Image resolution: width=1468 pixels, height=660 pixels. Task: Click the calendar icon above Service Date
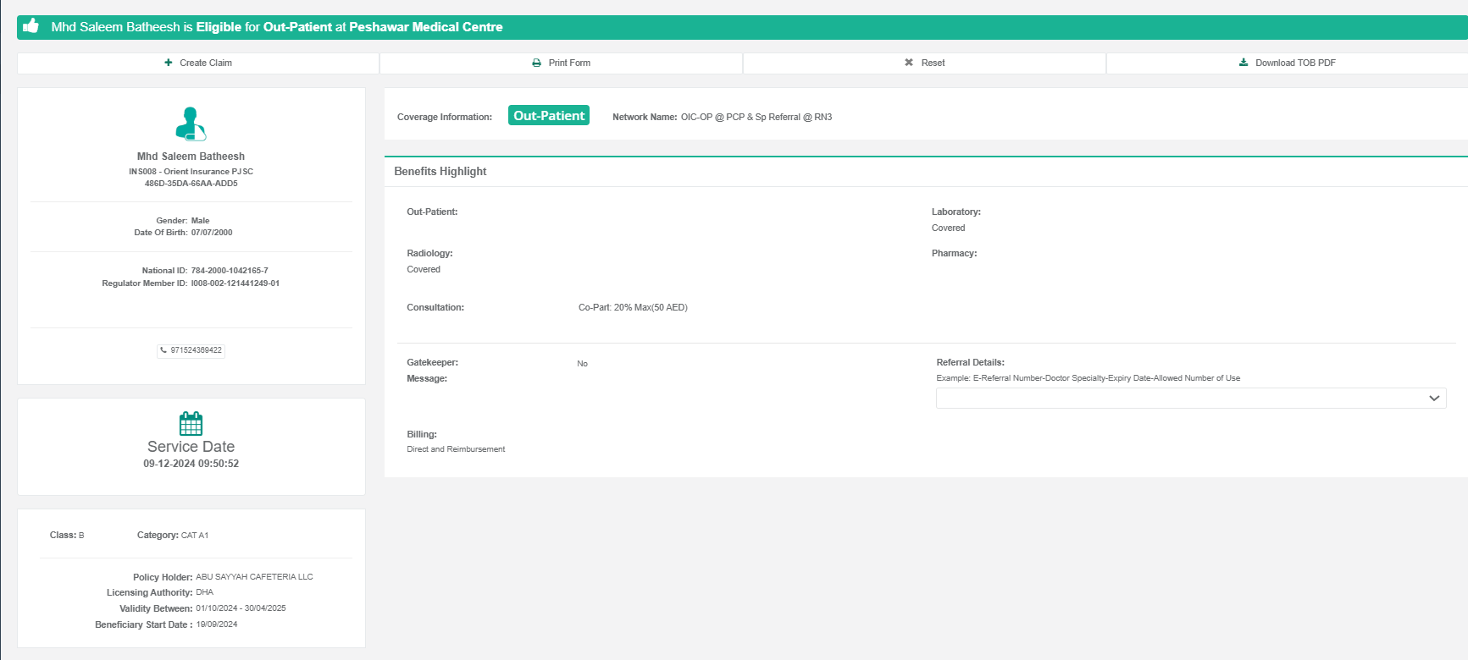point(191,423)
